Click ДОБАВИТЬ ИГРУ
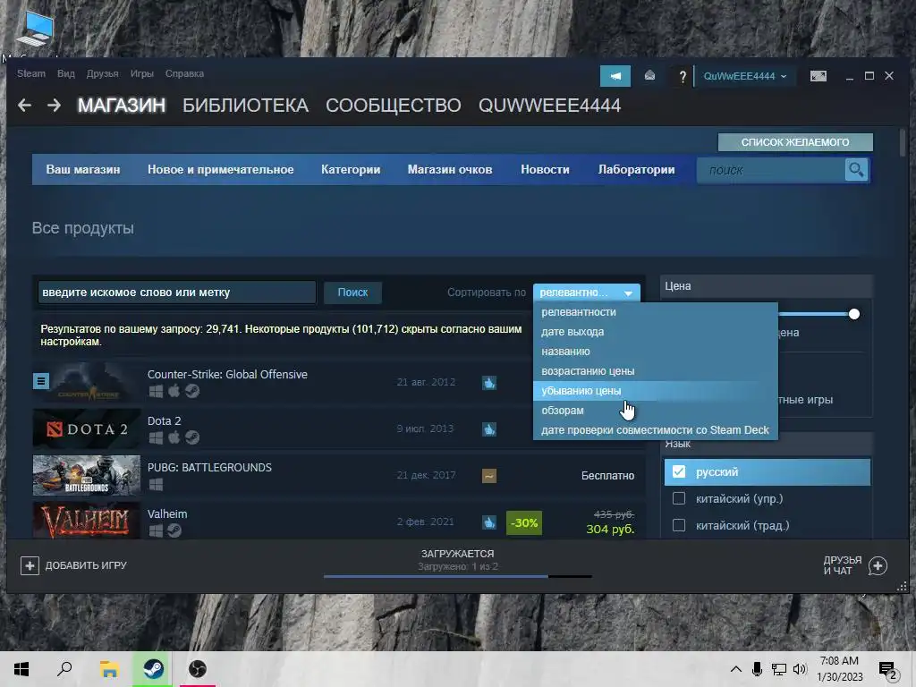This screenshot has width=916, height=687. (86, 565)
